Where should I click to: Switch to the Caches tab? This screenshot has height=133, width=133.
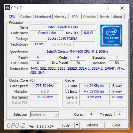pyautogui.click(x=26, y=17)
